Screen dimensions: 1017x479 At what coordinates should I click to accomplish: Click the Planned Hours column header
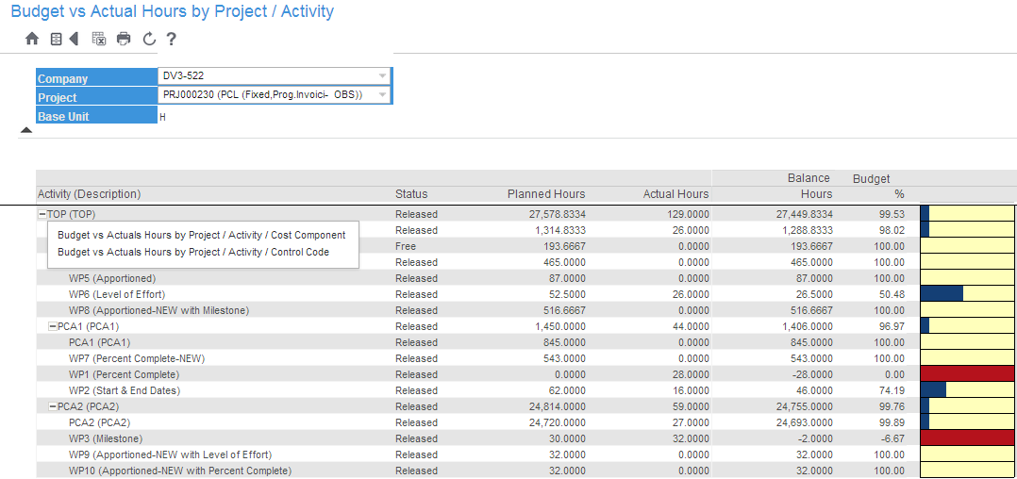[545, 194]
